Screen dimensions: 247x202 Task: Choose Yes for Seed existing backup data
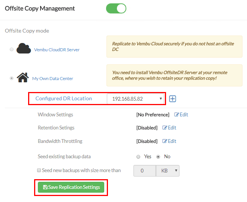point(138,157)
